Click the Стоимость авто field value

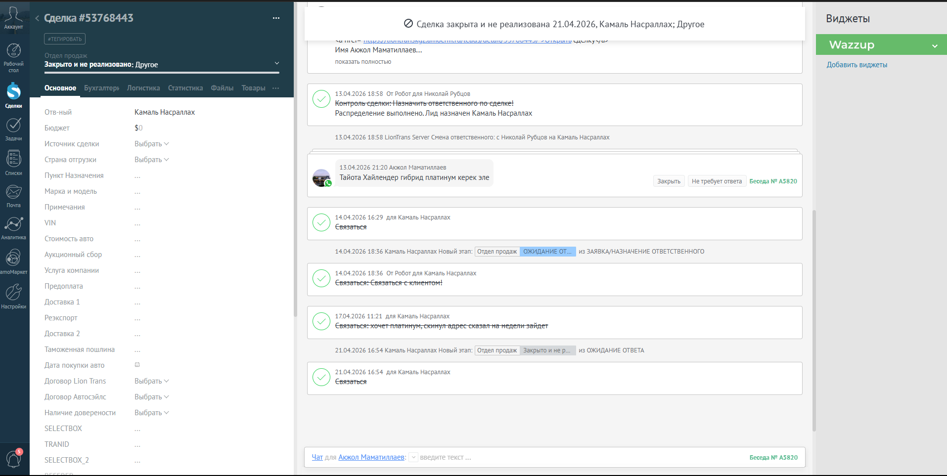137,239
